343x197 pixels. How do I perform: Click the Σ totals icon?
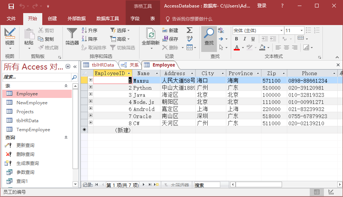(190, 30)
